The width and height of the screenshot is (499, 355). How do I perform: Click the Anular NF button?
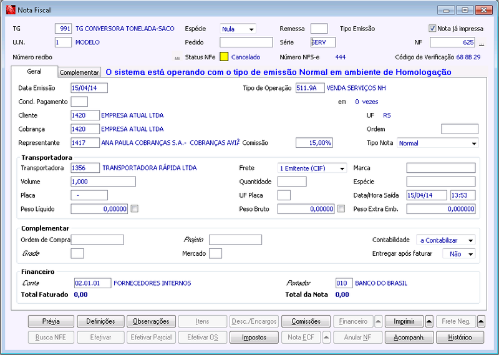point(357,338)
